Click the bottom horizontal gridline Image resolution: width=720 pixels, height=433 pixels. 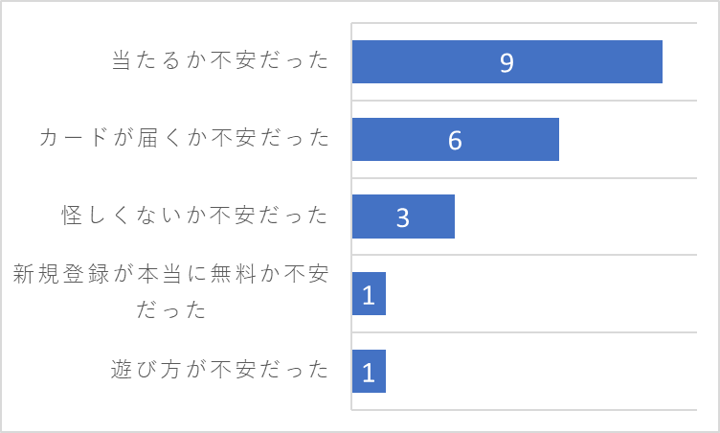point(525,410)
